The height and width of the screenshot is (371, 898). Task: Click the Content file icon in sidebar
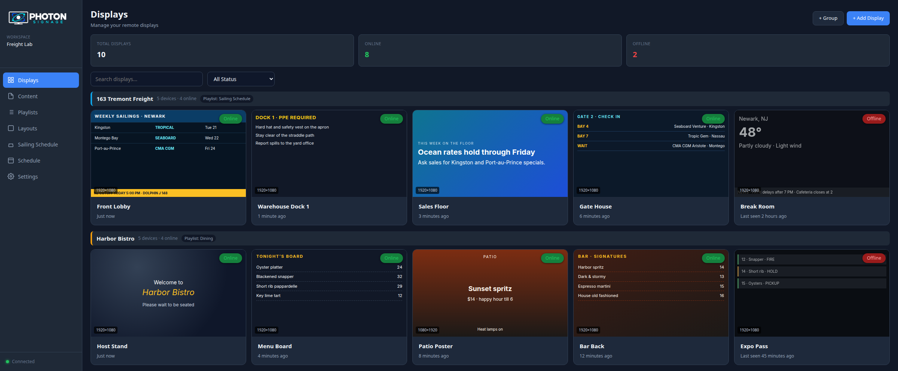11,96
